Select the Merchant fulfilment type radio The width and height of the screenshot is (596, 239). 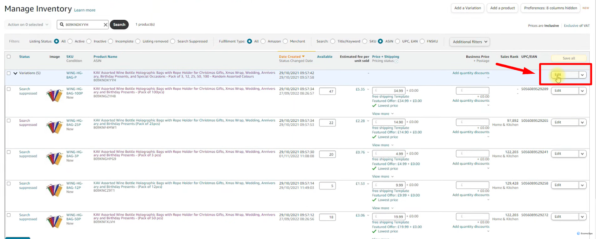tap(285, 41)
